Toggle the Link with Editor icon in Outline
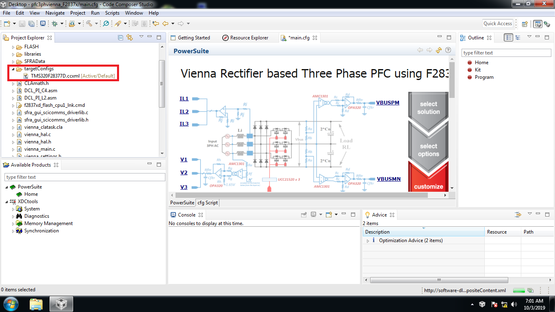This screenshot has height=312, width=555. (x=129, y=37)
